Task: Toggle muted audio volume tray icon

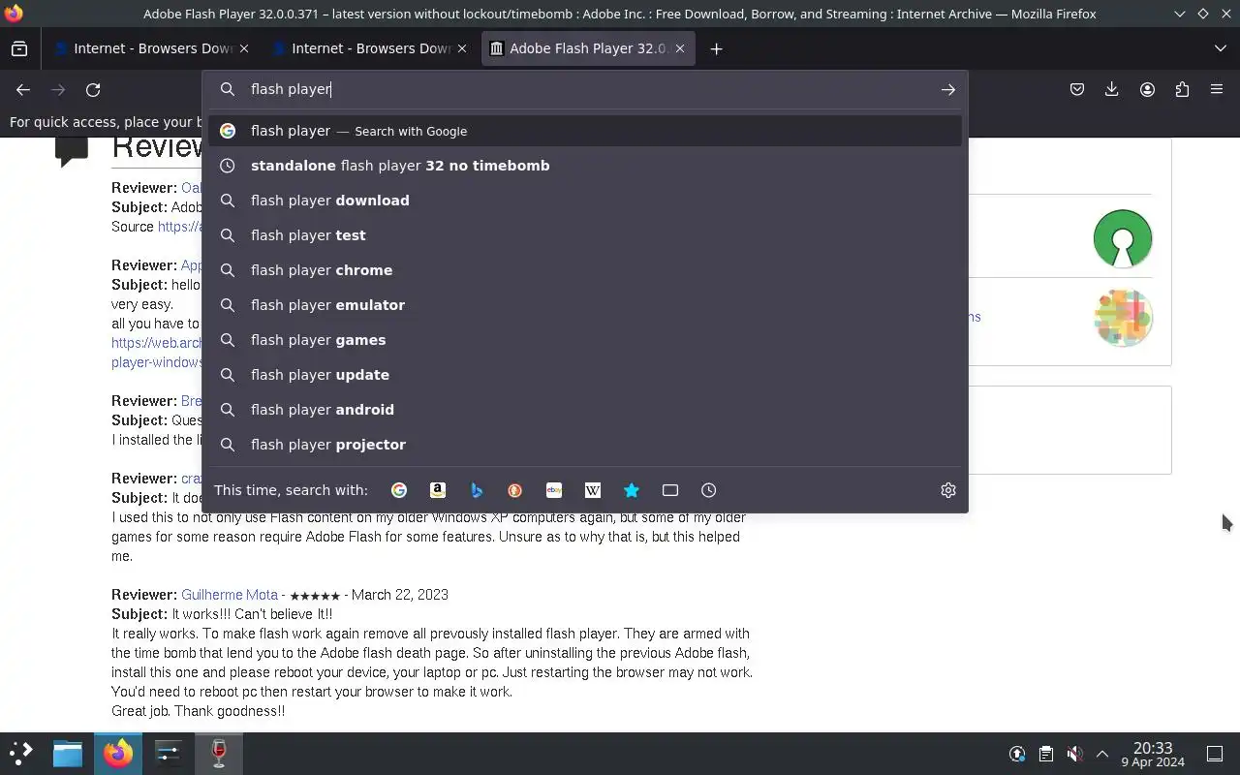Action: [1074, 754]
